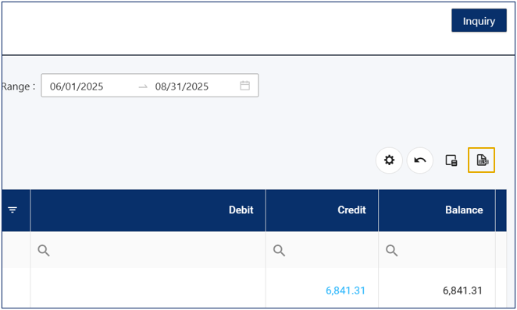This screenshot has width=517, height=310.
Task: Select the start date 06/01/2025 field
Action: (x=77, y=86)
